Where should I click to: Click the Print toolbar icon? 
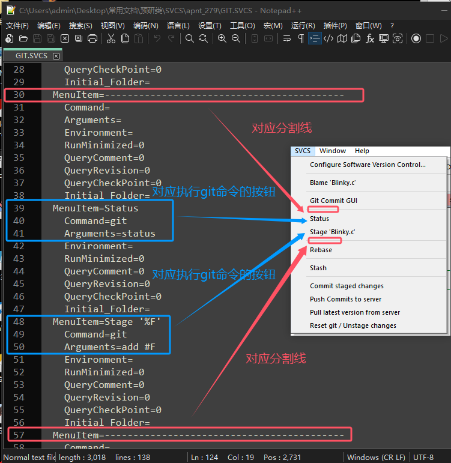tap(92, 38)
